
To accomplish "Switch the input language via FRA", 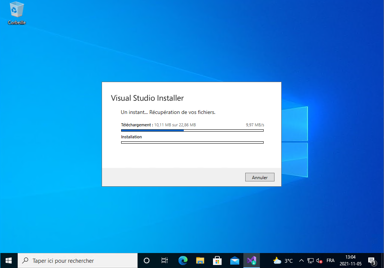I will [x=330, y=261].
